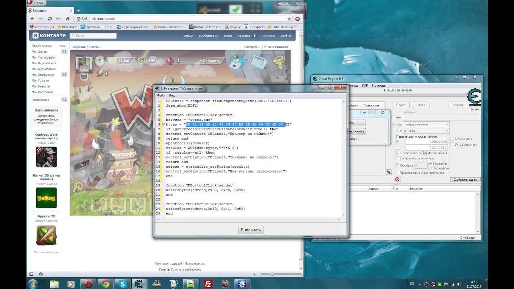This screenshot has width=514, height=289.
Task: Open 'Мои Сообщения' in VK sidebar
Action: point(43,75)
